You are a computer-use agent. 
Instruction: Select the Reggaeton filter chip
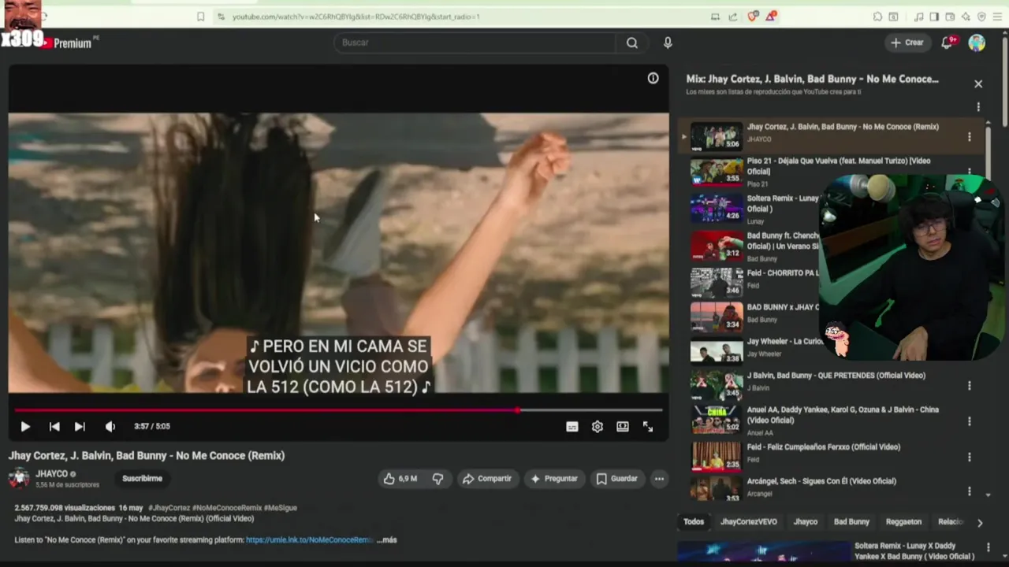(x=903, y=521)
